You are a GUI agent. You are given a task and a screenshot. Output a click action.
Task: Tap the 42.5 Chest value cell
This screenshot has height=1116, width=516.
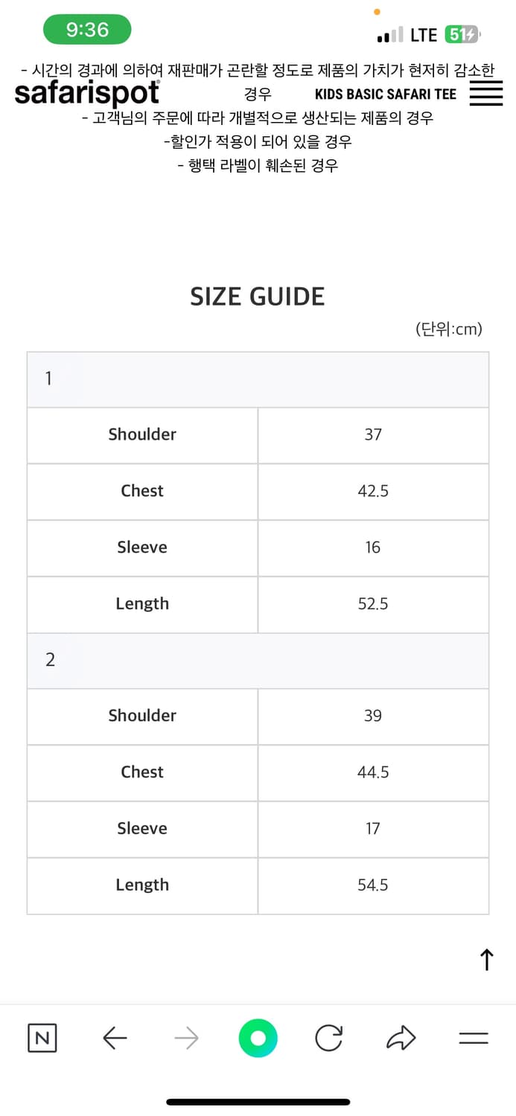pos(373,492)
